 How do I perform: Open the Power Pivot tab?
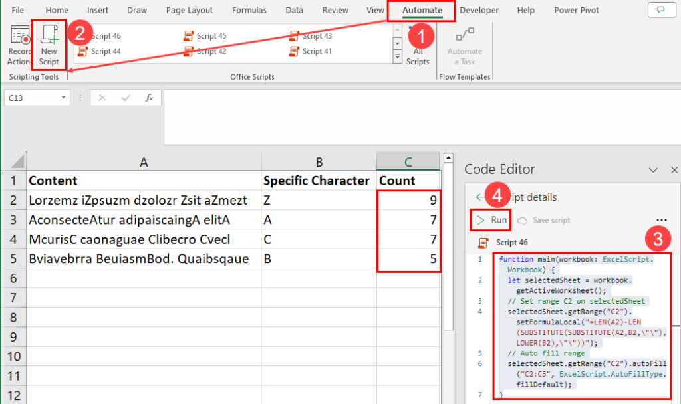[577, 10]
